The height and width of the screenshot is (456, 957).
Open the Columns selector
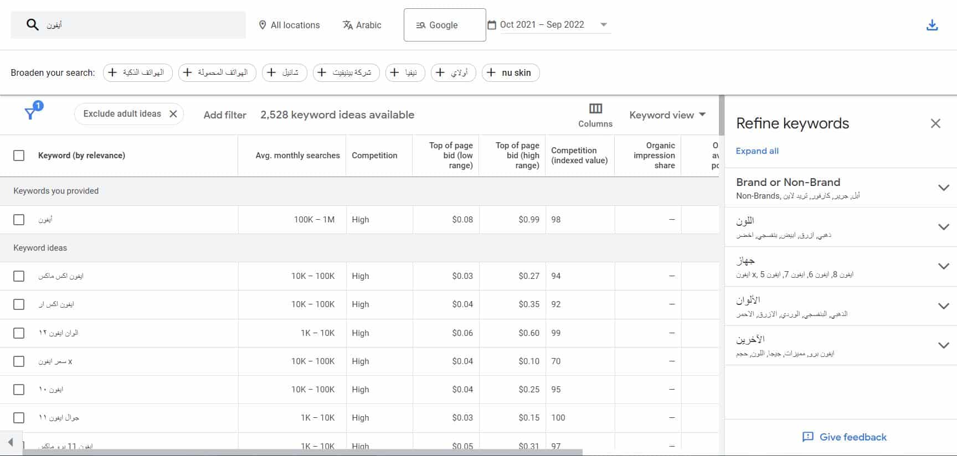(595, 115)
